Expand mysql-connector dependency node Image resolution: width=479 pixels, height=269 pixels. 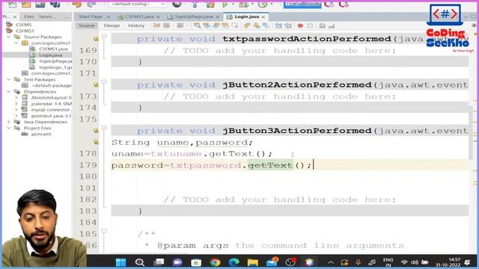[16, 110]
